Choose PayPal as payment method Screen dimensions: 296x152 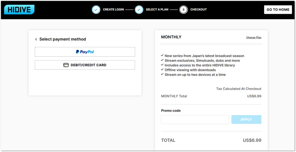[85, 52]
